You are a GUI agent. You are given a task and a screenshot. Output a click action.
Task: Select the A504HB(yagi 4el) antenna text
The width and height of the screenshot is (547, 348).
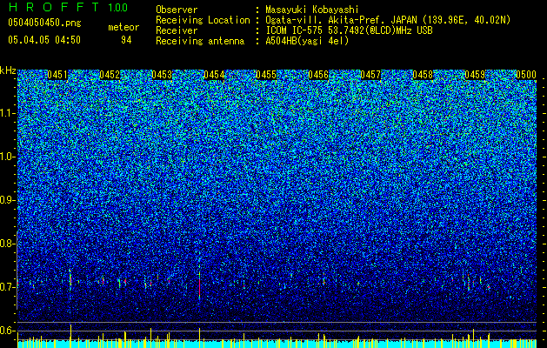(x=307, y=41)
